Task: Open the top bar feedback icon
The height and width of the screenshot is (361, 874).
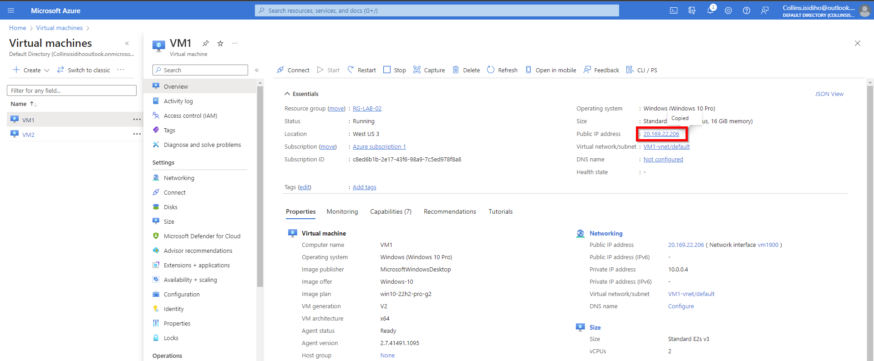Action: 765,10
